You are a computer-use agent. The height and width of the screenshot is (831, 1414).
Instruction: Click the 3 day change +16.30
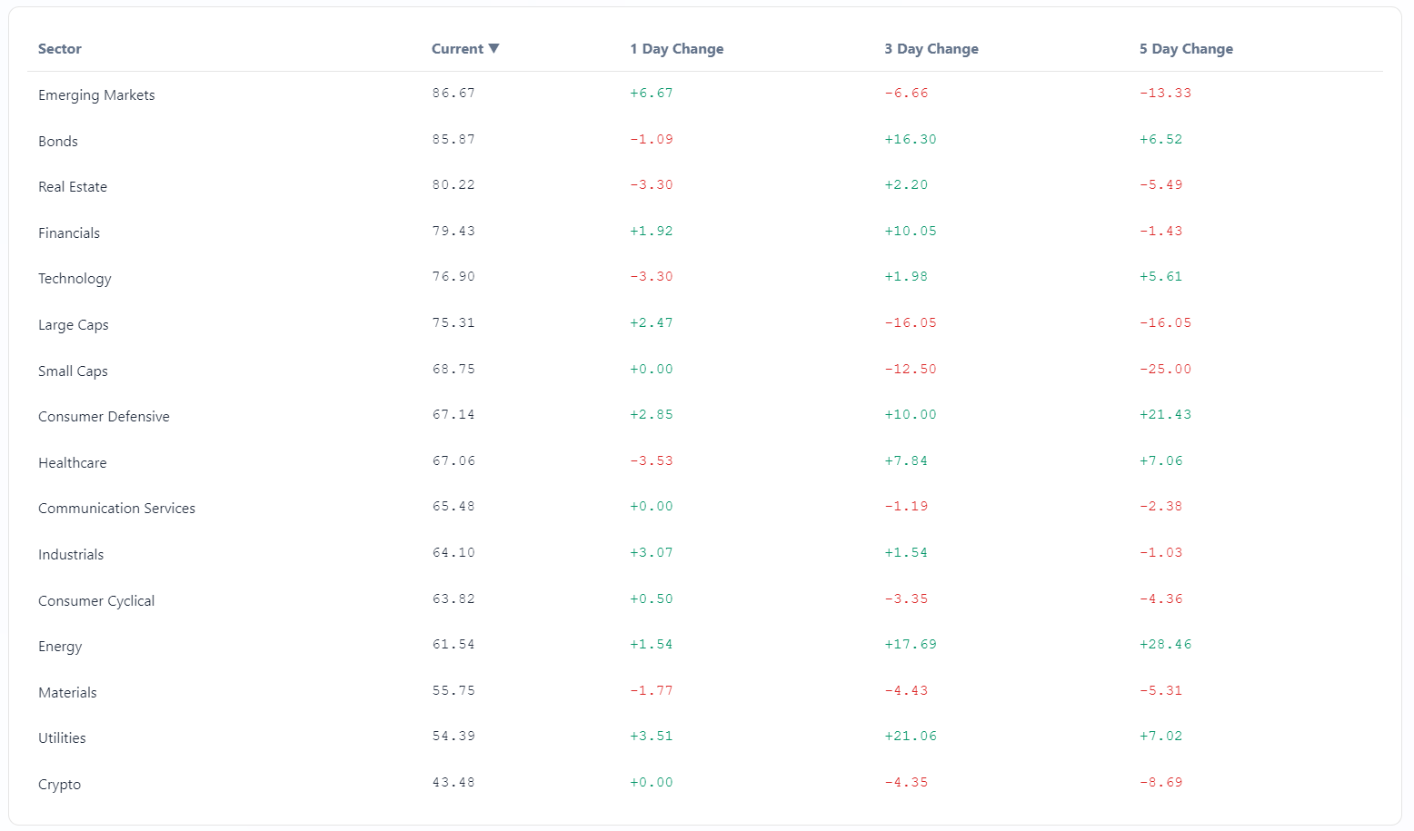coord(911,139)
